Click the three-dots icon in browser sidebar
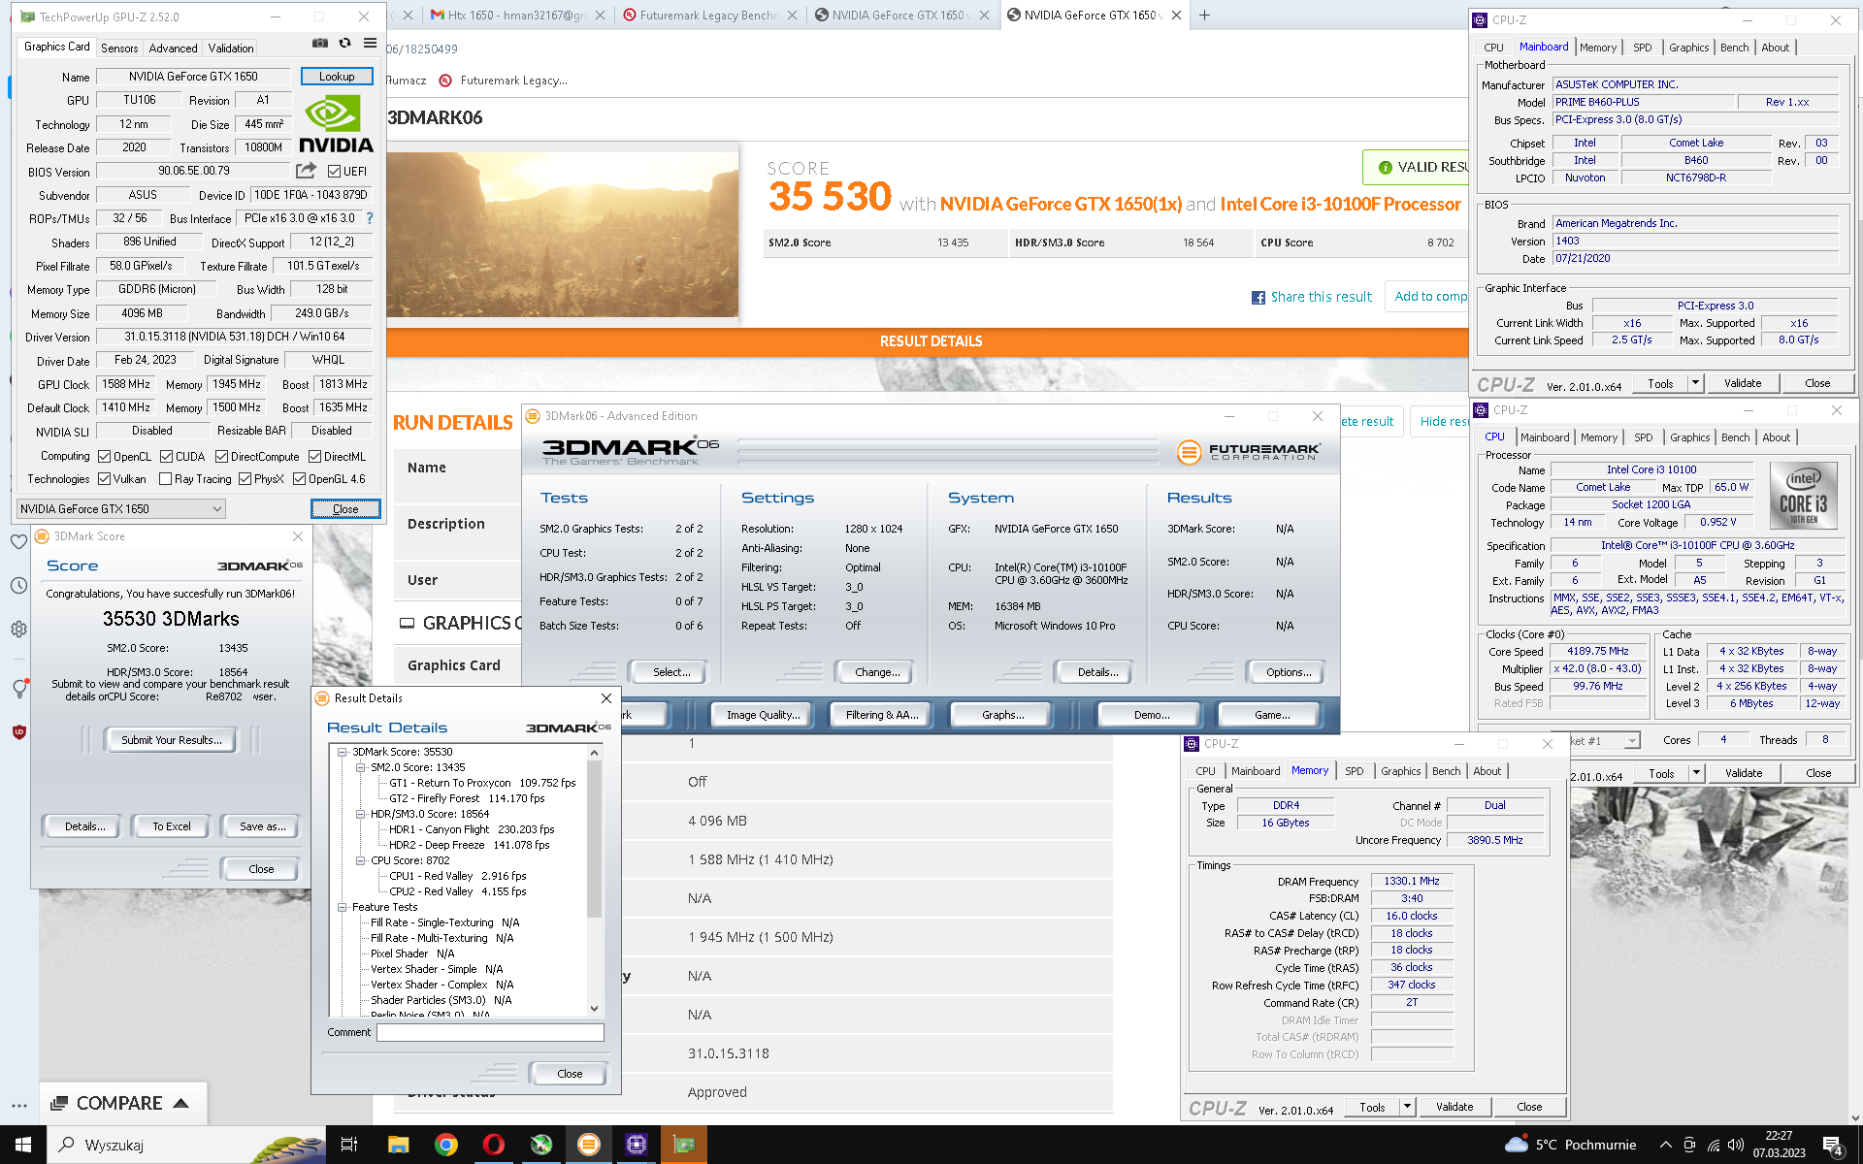Viewport: 1863px width, 1164px height. click(18, 1106)
